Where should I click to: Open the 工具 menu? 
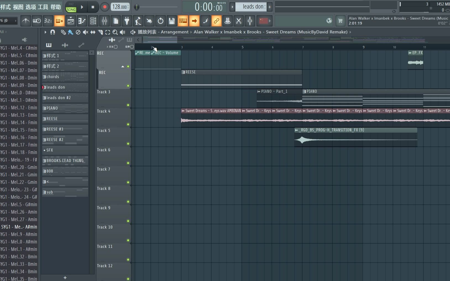tap(43, 7)
